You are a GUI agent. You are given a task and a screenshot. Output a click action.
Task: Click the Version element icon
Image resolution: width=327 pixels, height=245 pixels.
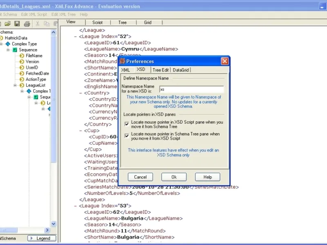(x=22, y=62)
